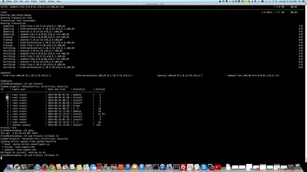Launch Safari from the dock
The height and width of the screenshot is (172, 307).
pyautogui.click(x=37, y=167)
